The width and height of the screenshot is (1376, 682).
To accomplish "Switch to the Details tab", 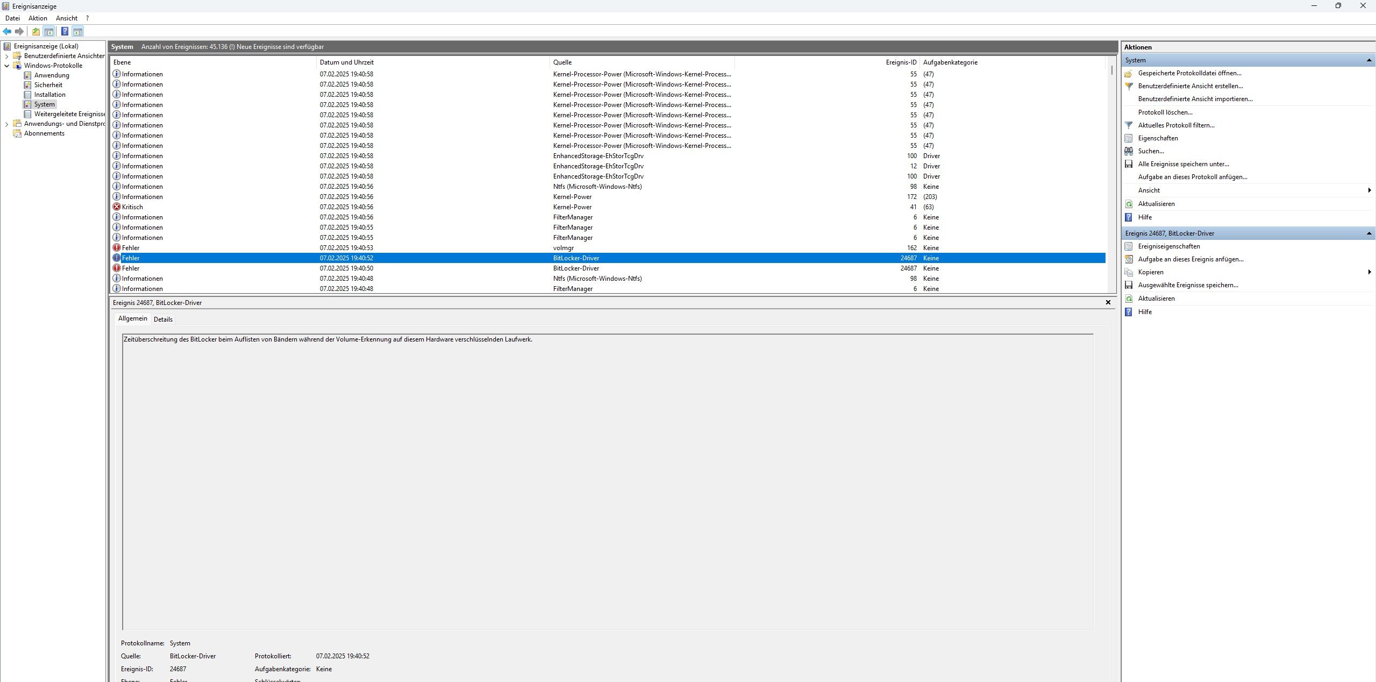I will [x=163, y=319].
